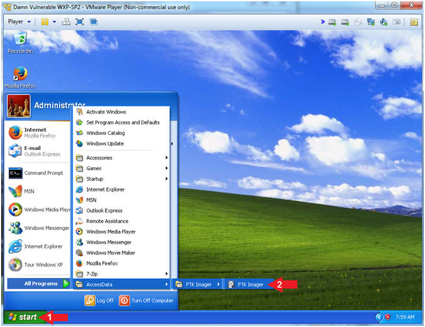Switch to Unity mode icon
Screen dimensions: 425x327
pyautogui.click(x=94, y=22)
